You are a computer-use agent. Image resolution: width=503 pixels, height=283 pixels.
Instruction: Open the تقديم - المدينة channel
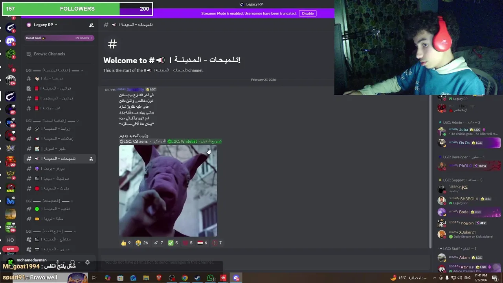coord(59,209)
